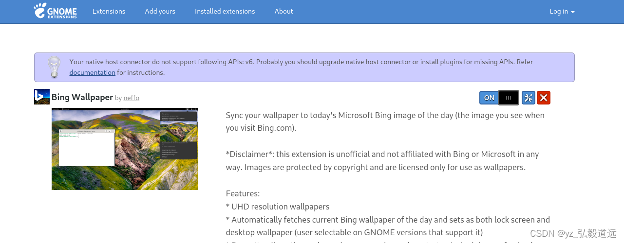This screenshot has width=624, height=243.
Task: Open the Bing Wallpaper screenshot thumbnail
Action: [x=125, y=149]
